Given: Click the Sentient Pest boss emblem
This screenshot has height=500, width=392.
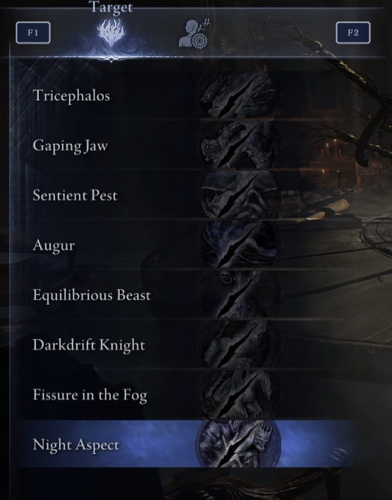Looking at the screenshot, I should click(x=238, y=195).
